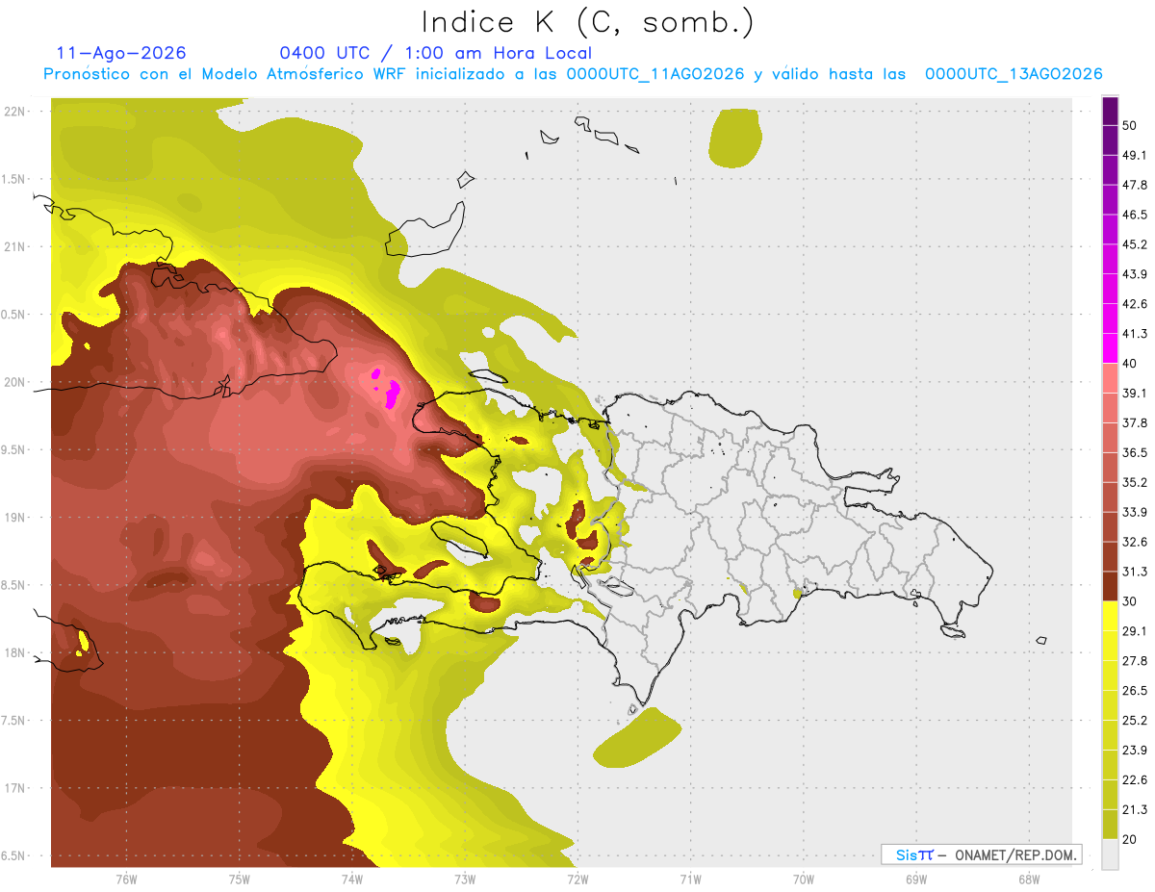
Task: Choose the grey swatch below the 20 label
Action: 1111,854
